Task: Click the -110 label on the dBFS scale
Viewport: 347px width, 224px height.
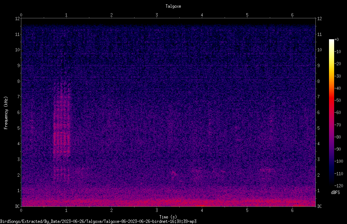Action: (339, 174)
